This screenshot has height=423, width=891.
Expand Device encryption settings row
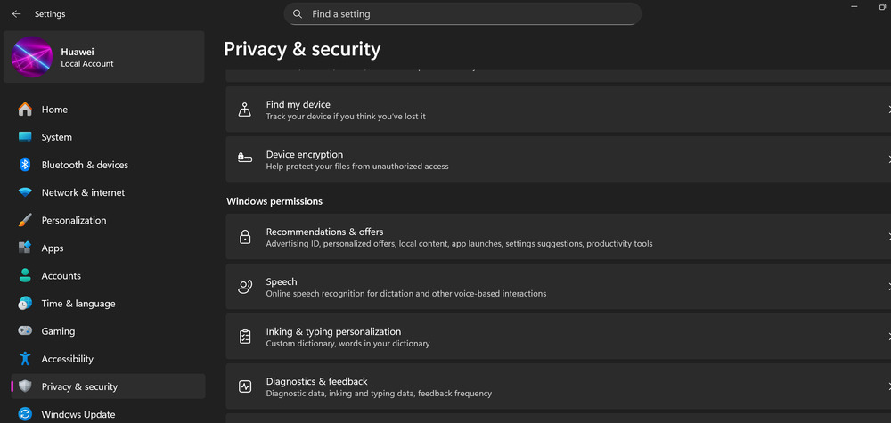coord(558,159)
